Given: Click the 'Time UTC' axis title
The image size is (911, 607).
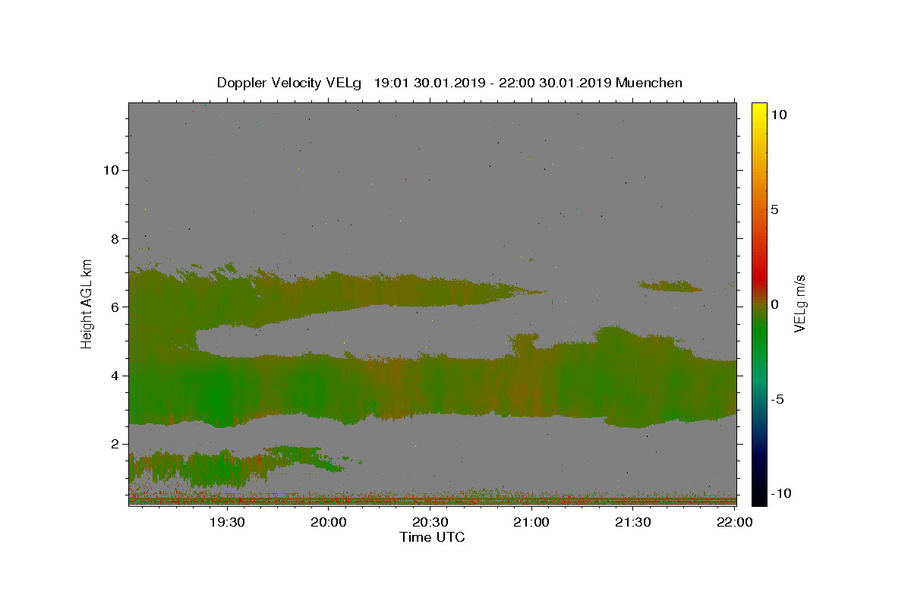Looking at the screenshot, I should 432,537.
